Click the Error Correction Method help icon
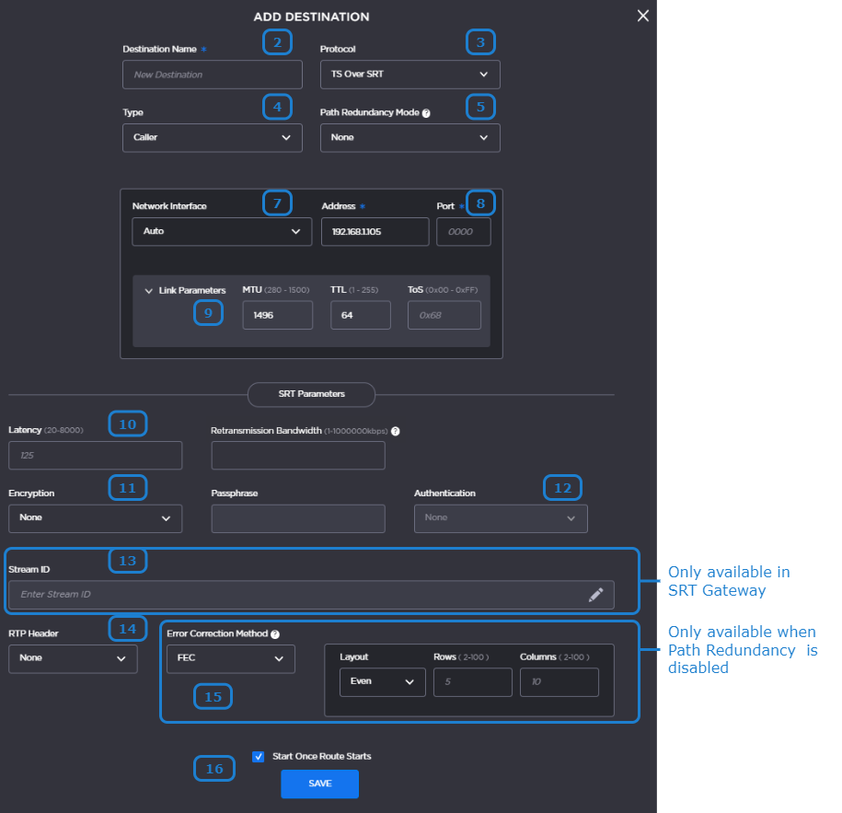Viewport: 842px width, 813px height. tap(275, 634)
